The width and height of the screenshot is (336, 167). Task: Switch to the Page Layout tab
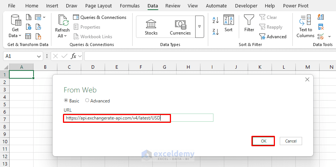tap(98, 6)
